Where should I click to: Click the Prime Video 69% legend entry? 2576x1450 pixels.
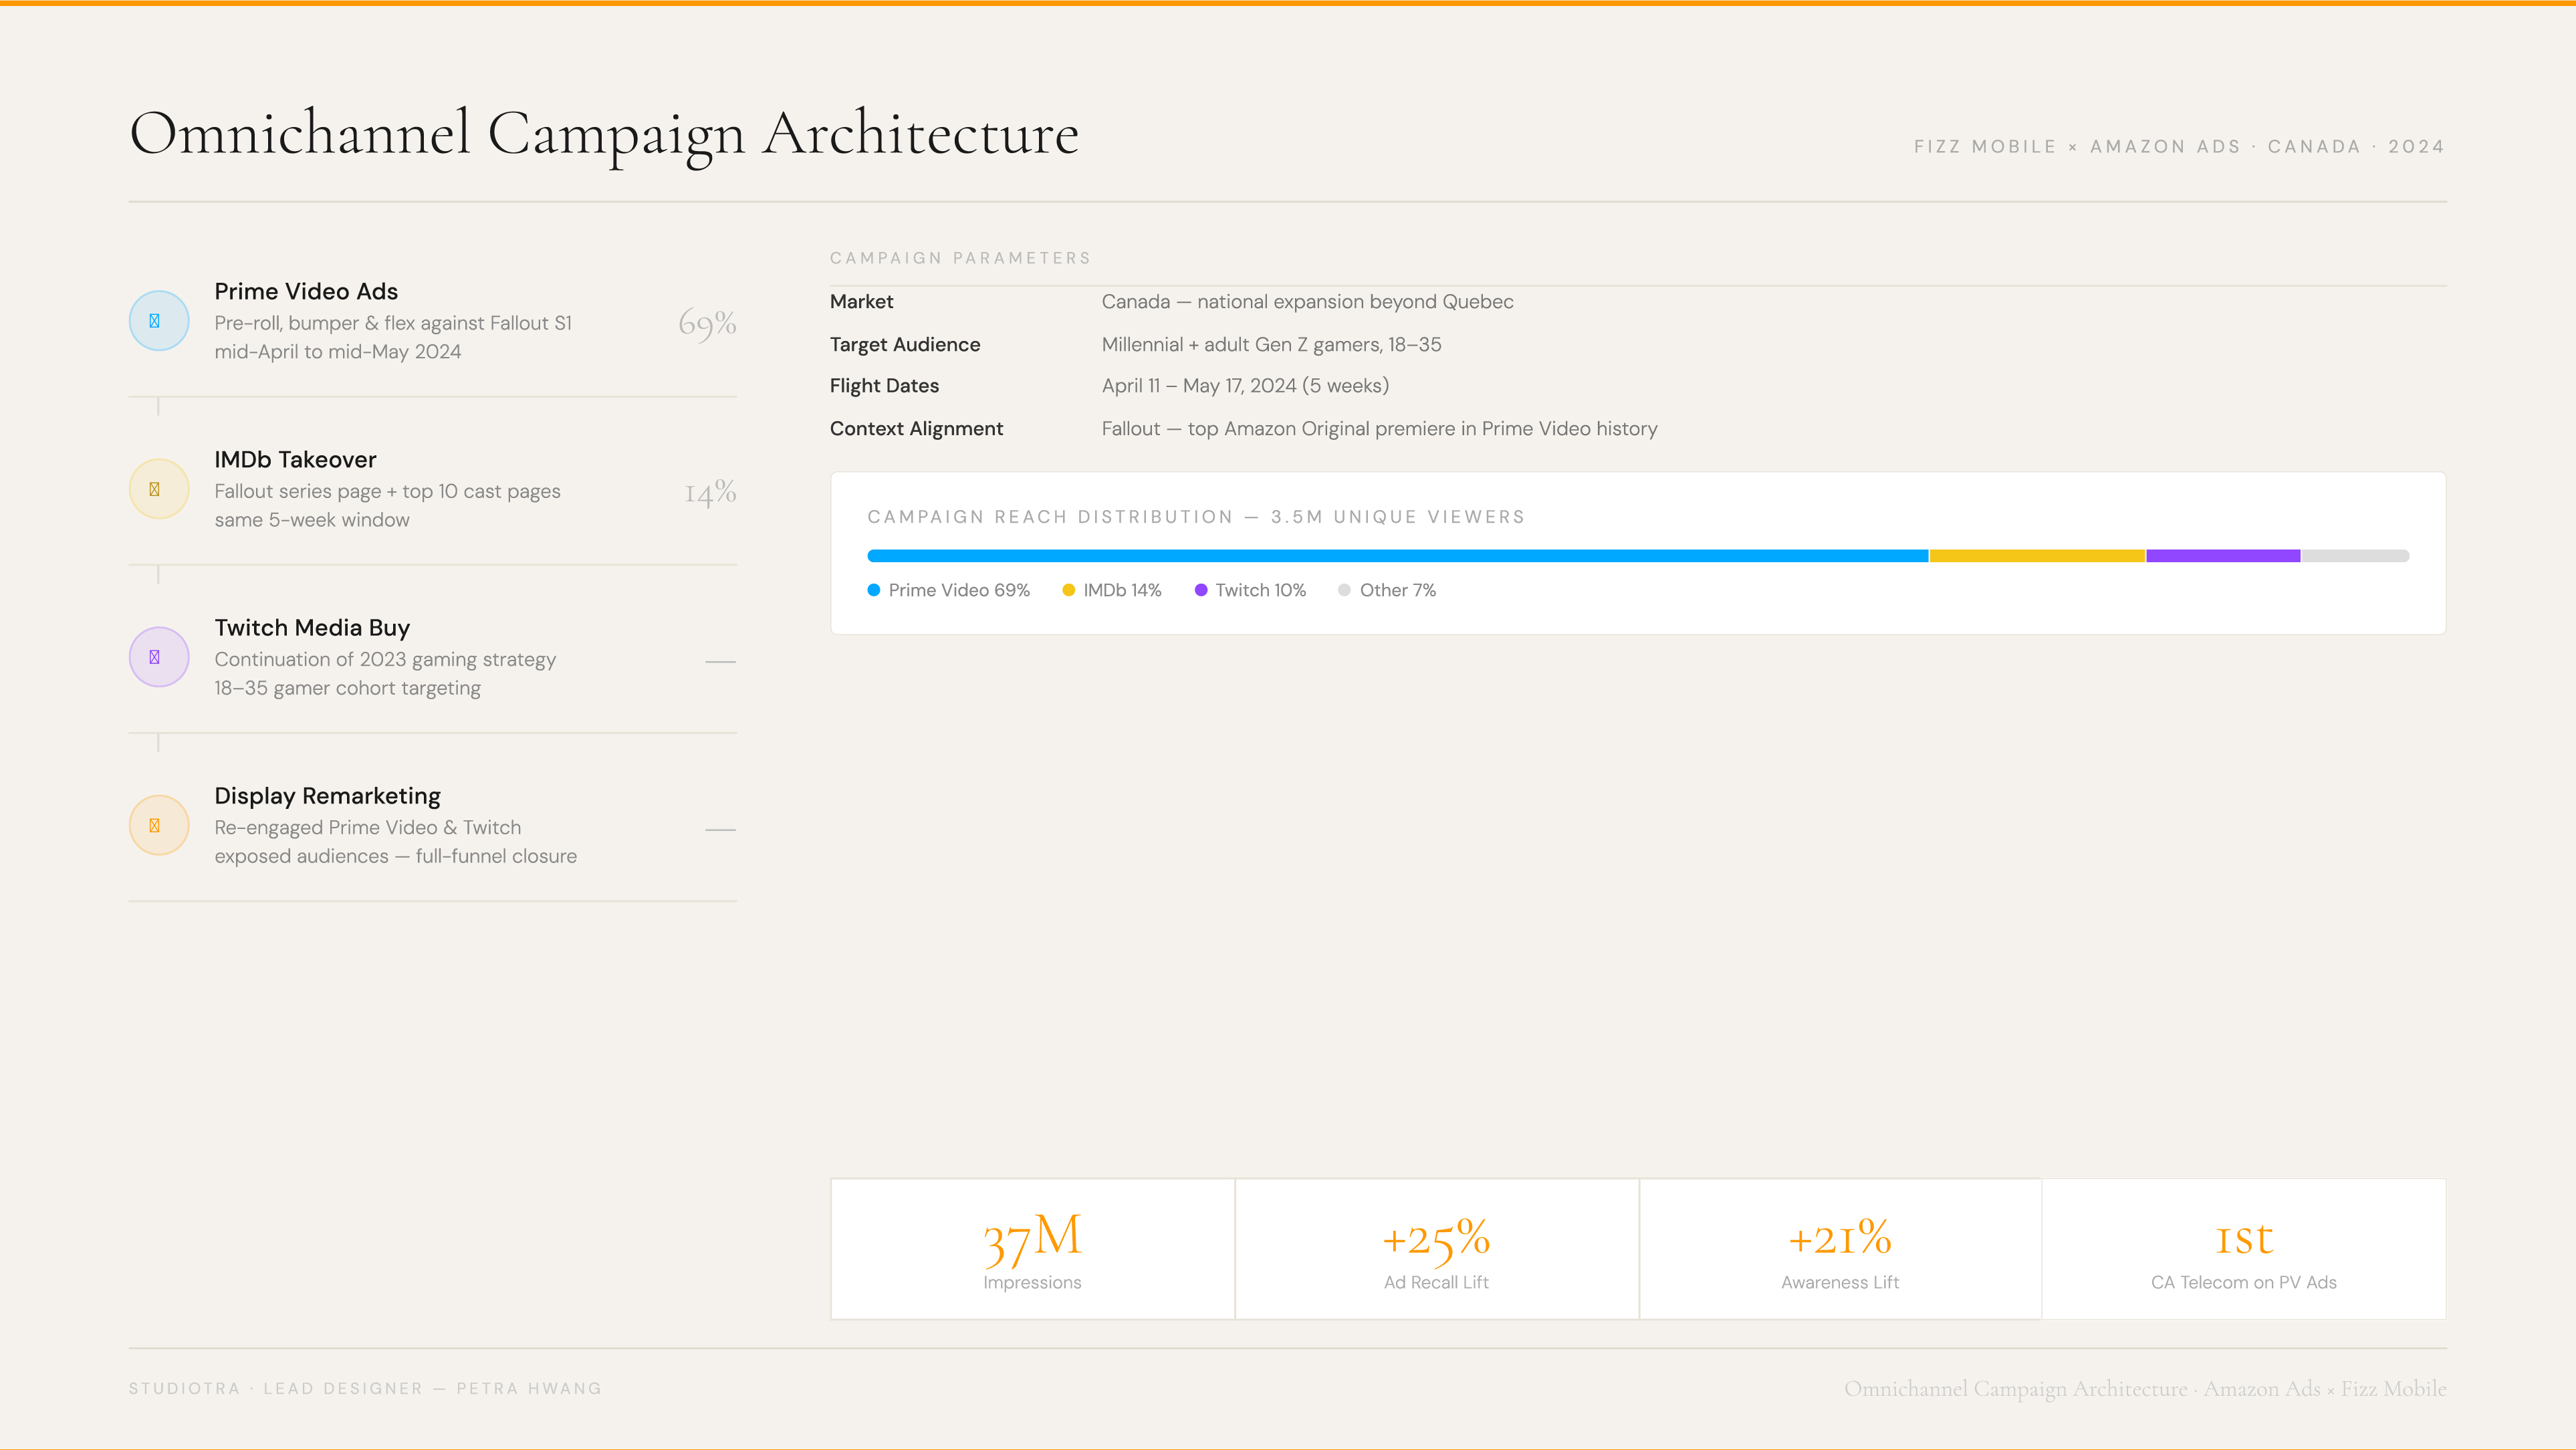[949, 590]
